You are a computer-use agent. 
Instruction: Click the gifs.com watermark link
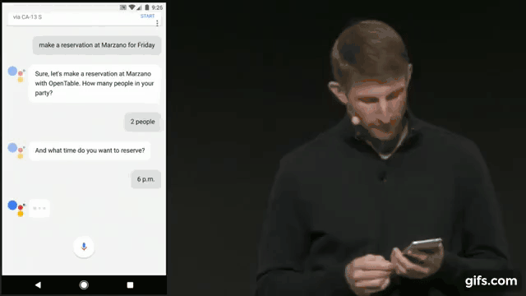[491, 281]
